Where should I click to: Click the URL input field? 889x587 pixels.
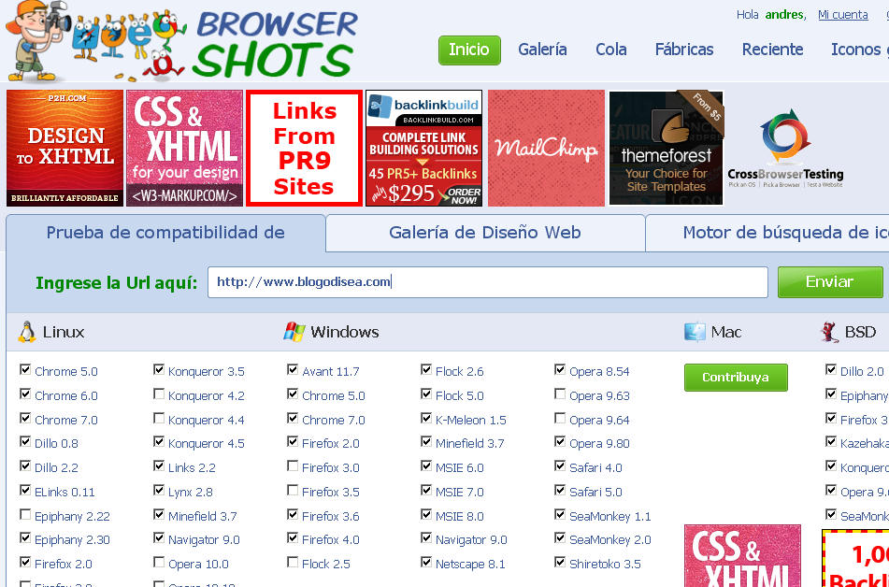click(487, 281)
